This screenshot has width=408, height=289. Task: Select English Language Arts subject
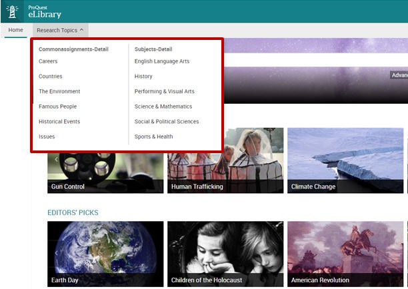162,61
